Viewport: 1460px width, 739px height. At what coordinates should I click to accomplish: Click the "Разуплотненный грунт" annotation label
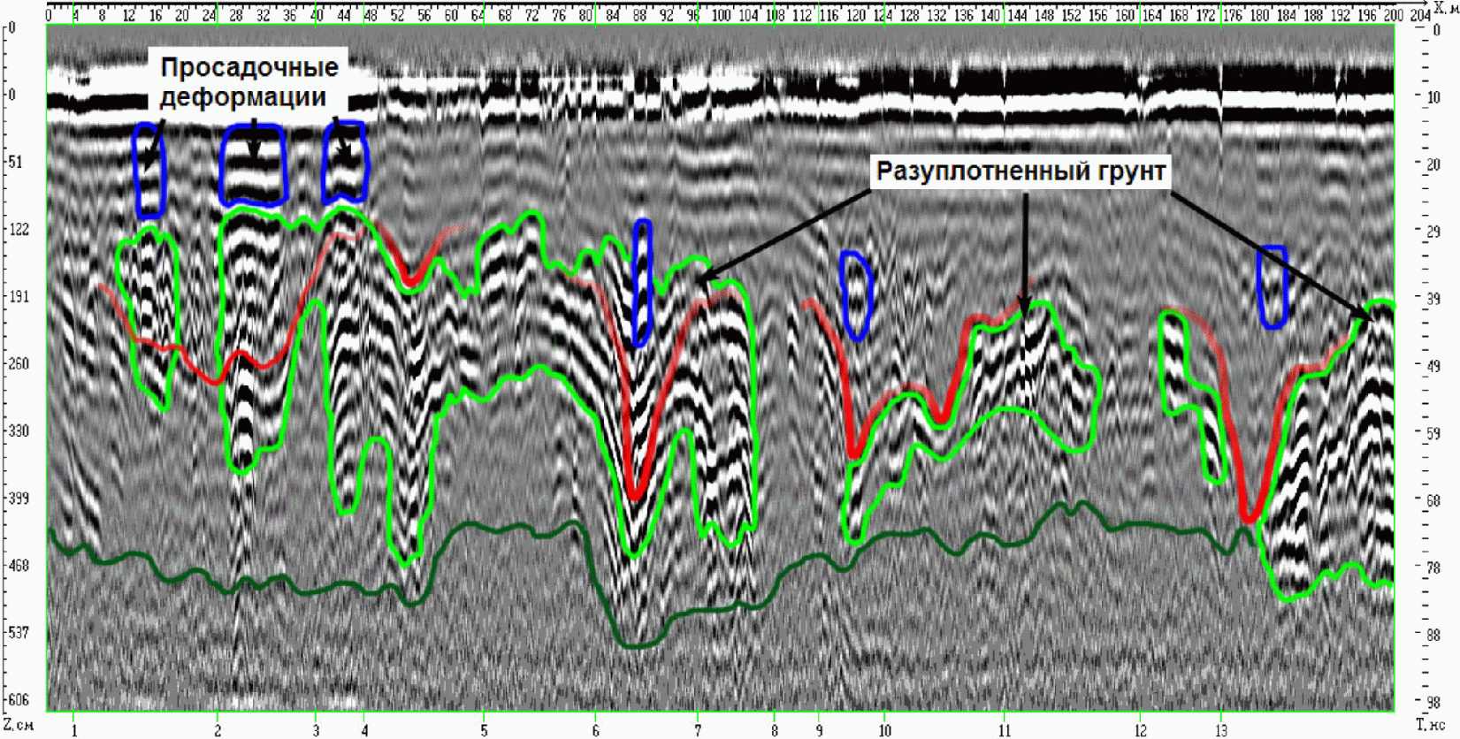pyautogui.click(x=1020, y=171)
